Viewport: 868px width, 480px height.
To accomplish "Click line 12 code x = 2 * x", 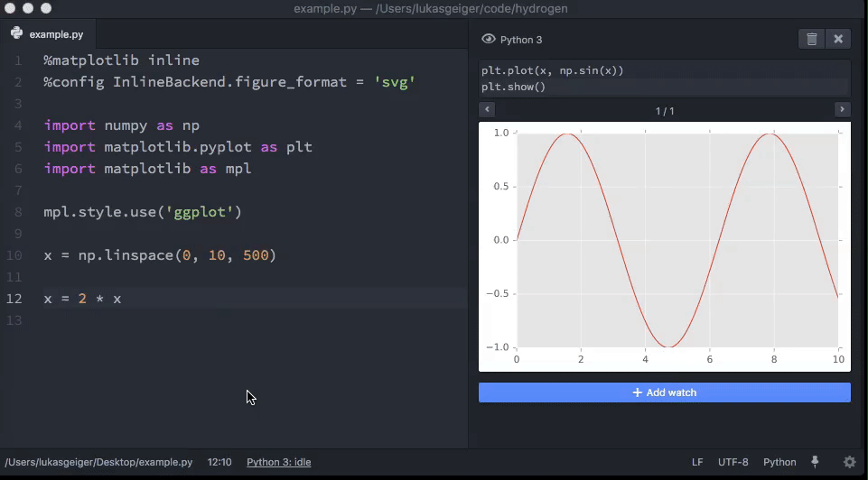I will pyautogui.click(x=82, y=299).
